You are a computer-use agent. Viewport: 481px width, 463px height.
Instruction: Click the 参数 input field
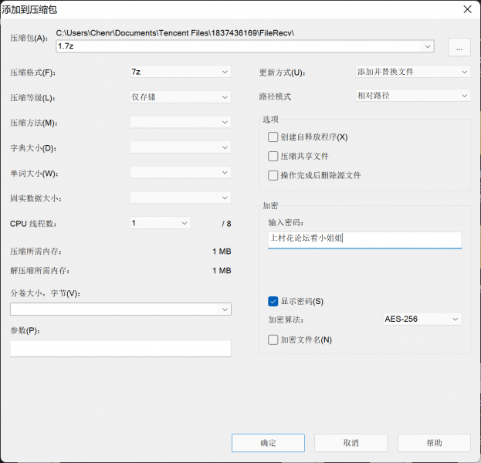point(120,349)
